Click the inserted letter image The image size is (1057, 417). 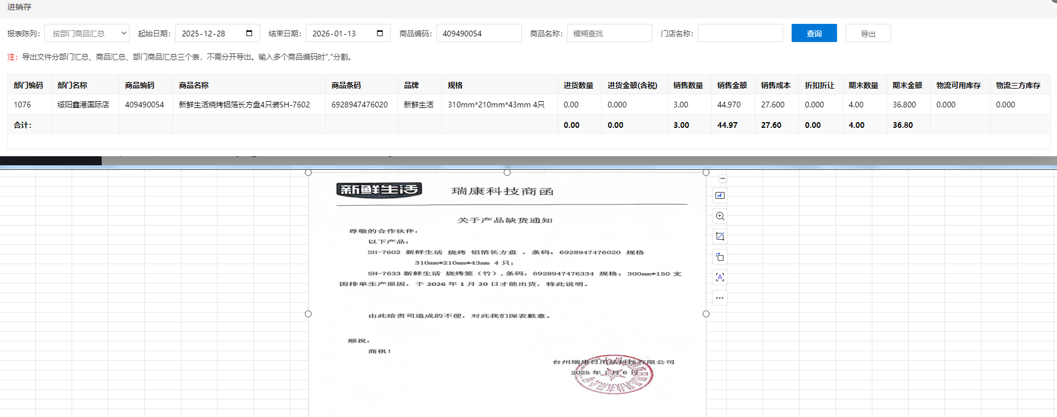(507, 295)
